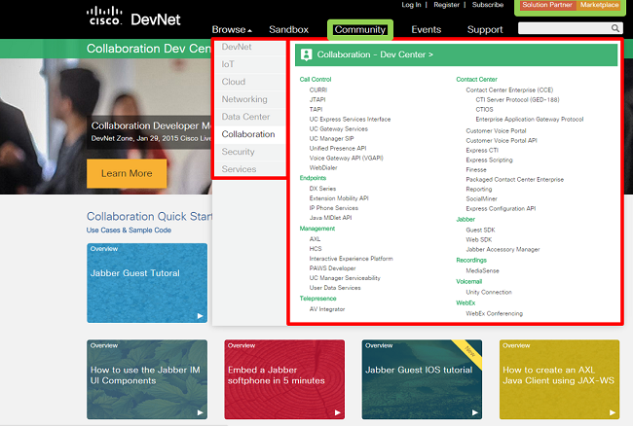Expand the Browse dropdown menu
The width and height of the screenshot is (633, 426).
[x=232, y=29]
